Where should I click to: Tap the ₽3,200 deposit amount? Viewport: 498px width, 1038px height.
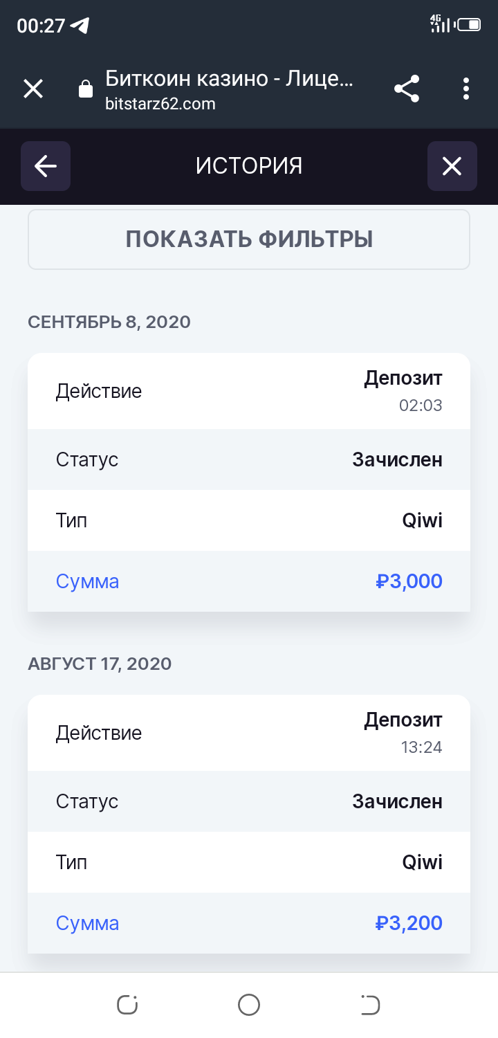click(x=409, y=923)
